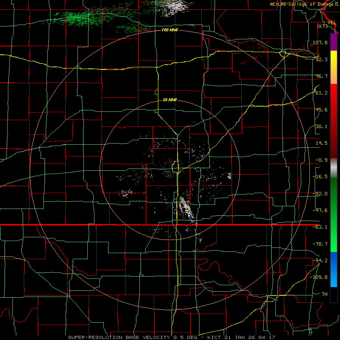The height and width of the screenshot is (340, 340).
Task: Click the TH legend label
Action: [325, 294]
